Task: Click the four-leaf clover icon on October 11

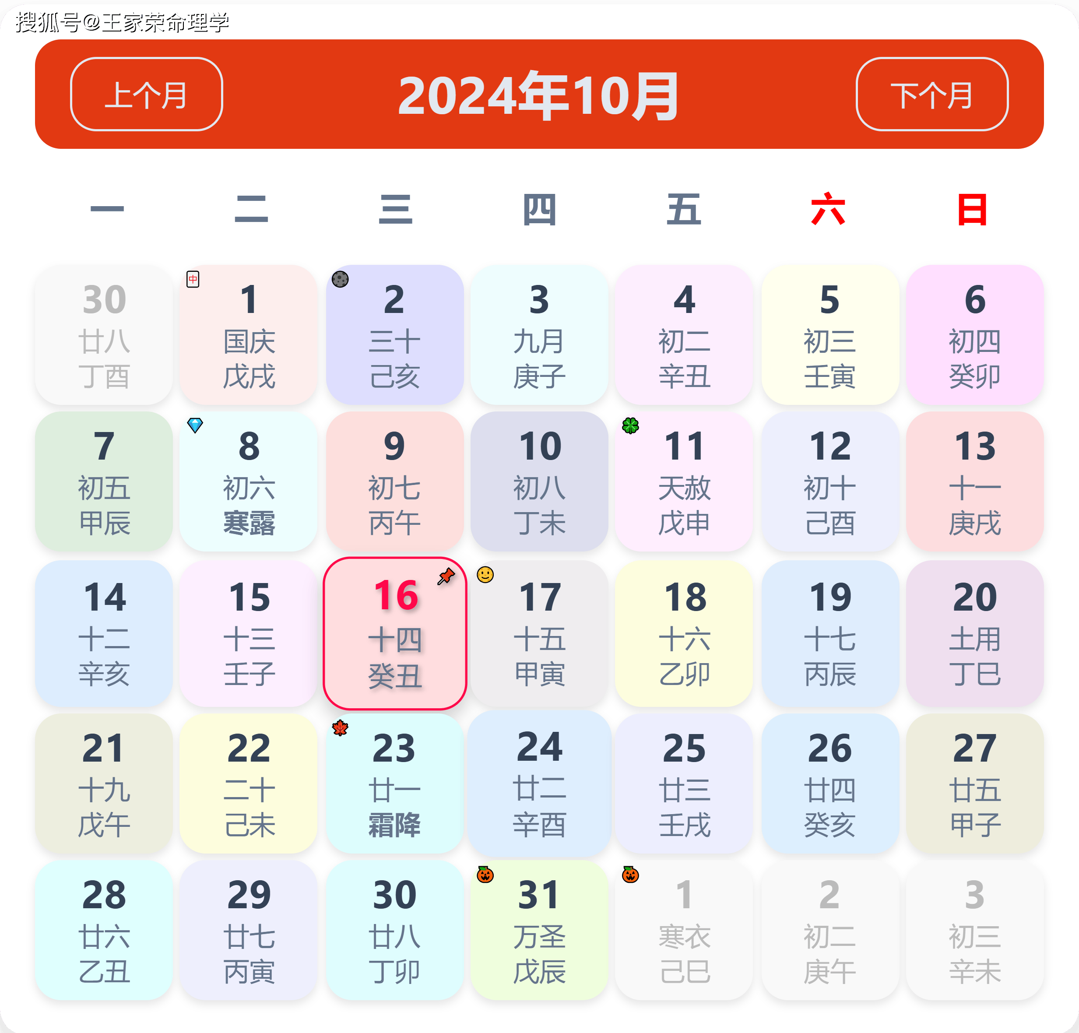Action: tap(630, 425)
